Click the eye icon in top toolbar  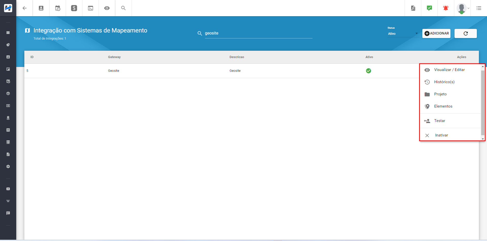107,8
